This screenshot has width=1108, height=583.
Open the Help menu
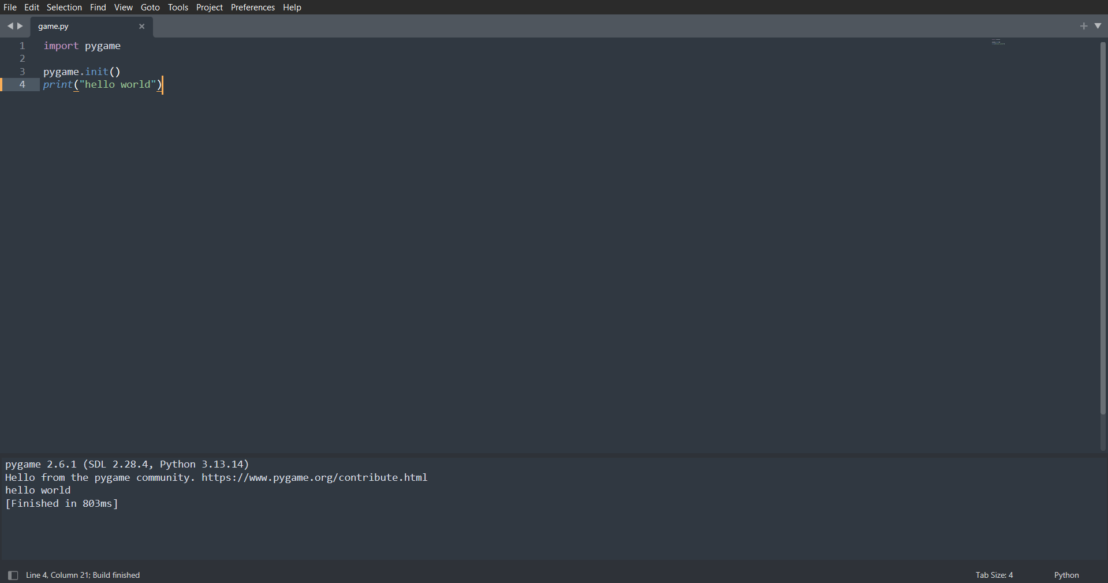[x=292, y=7]
